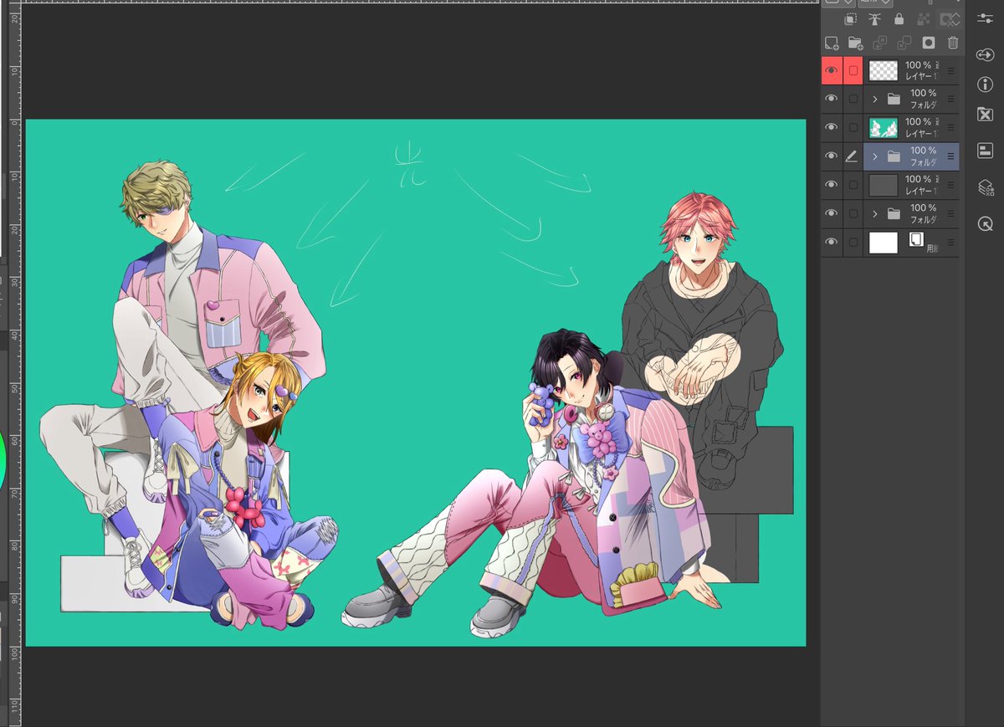Set as reference layer using lighthouse icon
Image resolution: width=1004 pixels, height=727 pixels.
click(875, 18)
